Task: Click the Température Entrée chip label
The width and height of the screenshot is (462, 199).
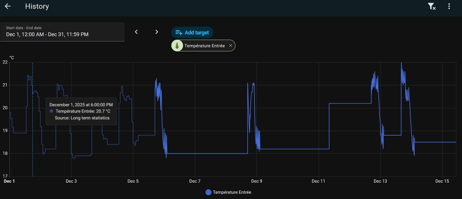Action: point(205,46)
